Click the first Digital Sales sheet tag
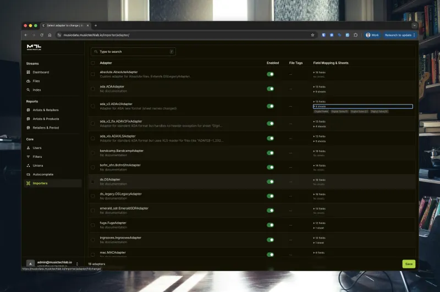440x292 pixels. [x=321, y=112]
